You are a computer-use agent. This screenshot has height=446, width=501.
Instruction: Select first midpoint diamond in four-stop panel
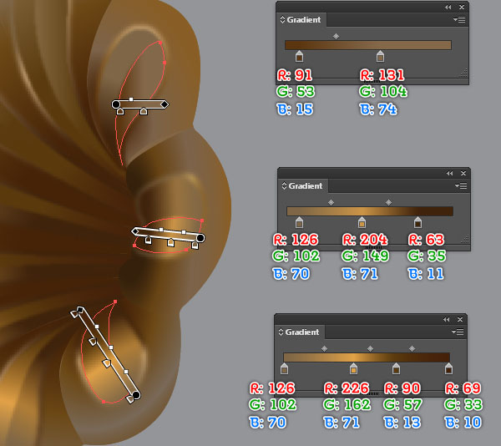[x=324, y=348]
